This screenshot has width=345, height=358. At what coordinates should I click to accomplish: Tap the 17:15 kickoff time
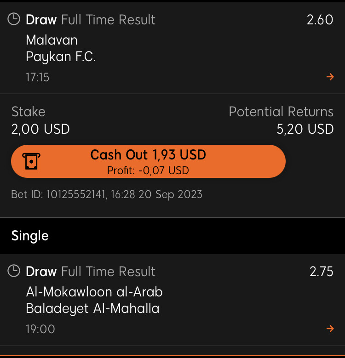(x=37, y=77)
